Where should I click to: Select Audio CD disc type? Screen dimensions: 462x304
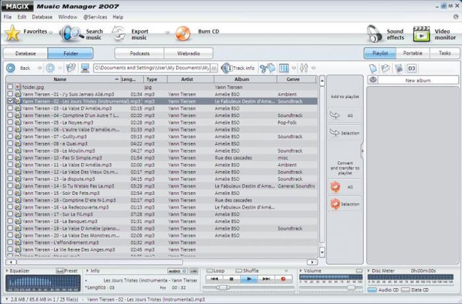click(x=372, y=290)
